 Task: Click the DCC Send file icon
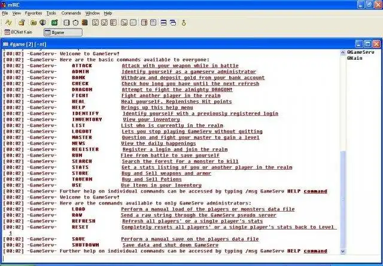click(95, 23)
